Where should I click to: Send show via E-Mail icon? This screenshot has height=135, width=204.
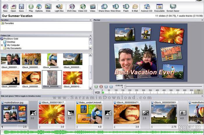click(135, 8)
